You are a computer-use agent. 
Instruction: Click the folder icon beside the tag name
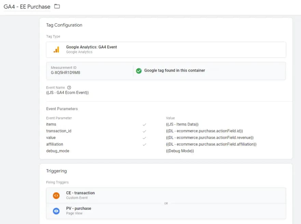(x=57, y=6)
